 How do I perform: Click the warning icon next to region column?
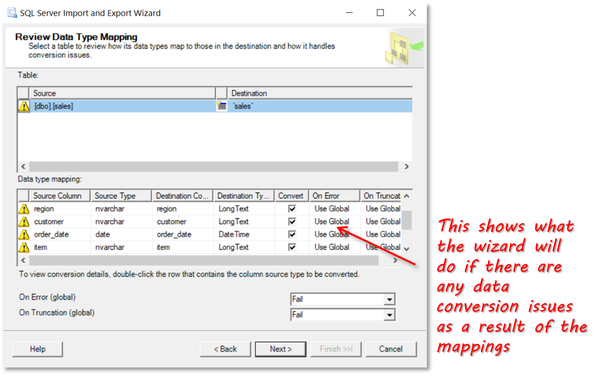point(24,209)
